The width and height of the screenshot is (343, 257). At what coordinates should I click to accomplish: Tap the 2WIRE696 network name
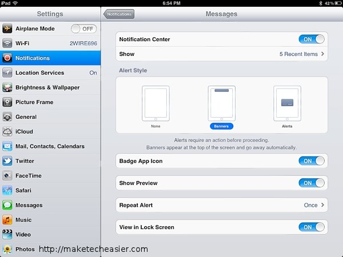[x=83, y=43]
